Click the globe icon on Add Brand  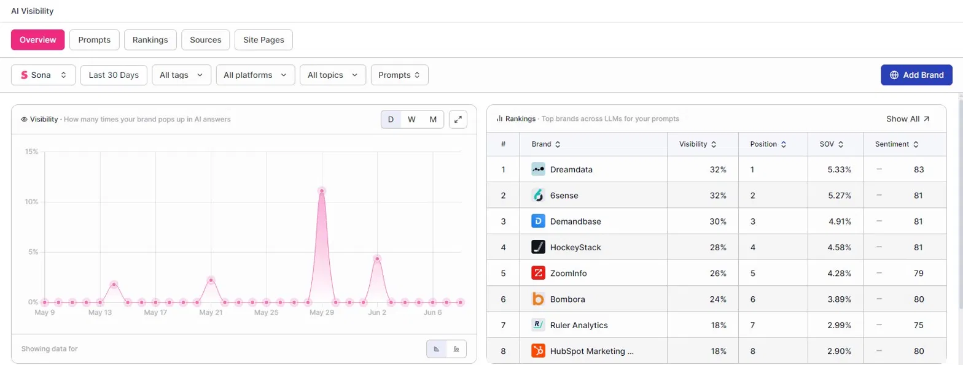[x=894, y=75]
